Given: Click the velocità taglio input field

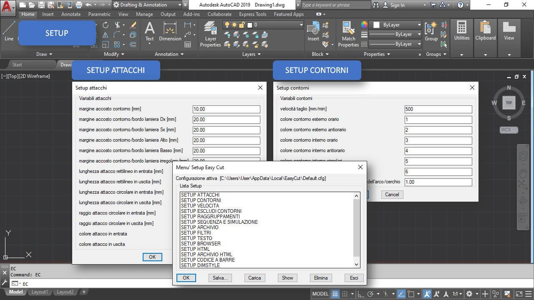Looking at the screenshot, I should tap(438, 109).
